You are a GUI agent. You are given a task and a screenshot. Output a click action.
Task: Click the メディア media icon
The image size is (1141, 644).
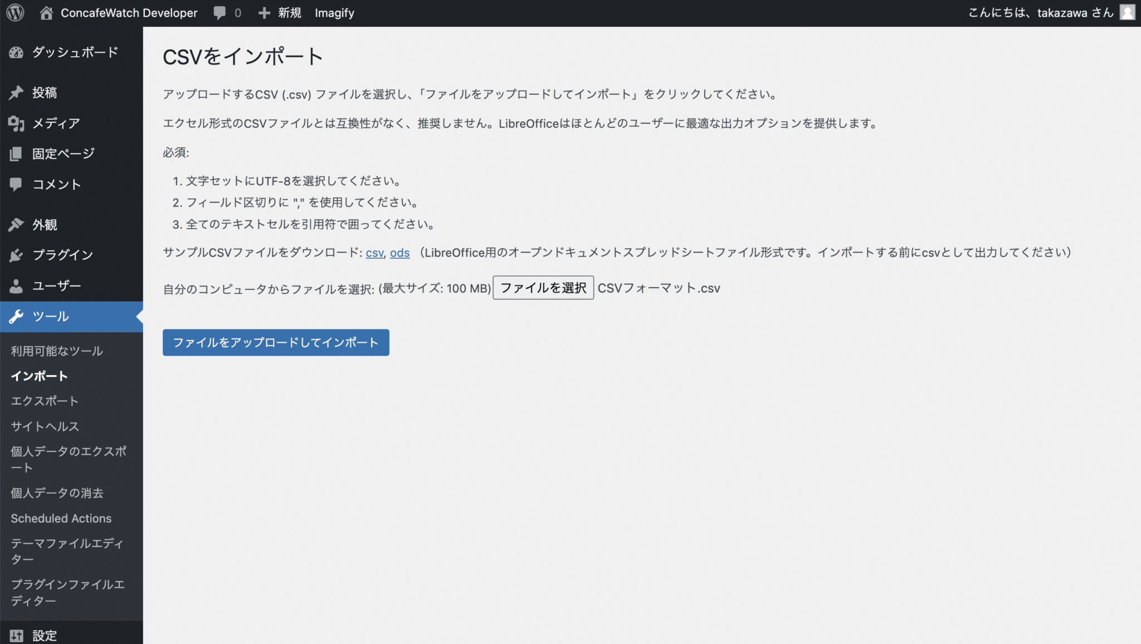point(16,123)
